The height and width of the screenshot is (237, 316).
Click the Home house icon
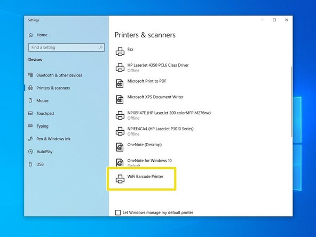point(30,35)
